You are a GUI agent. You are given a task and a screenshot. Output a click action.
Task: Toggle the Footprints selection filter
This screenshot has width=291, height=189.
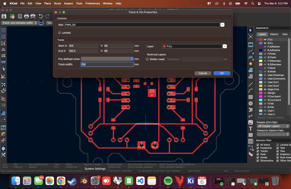[x=258, y=148]
